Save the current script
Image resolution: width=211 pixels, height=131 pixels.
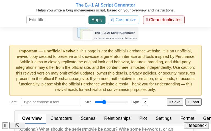[x=175, y=102]
